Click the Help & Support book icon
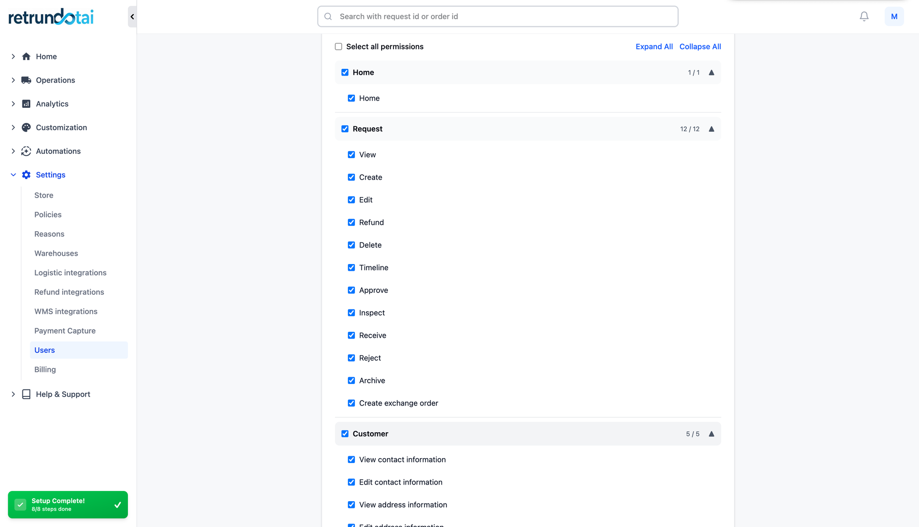 pyautogui.click(x=26, y=394)
